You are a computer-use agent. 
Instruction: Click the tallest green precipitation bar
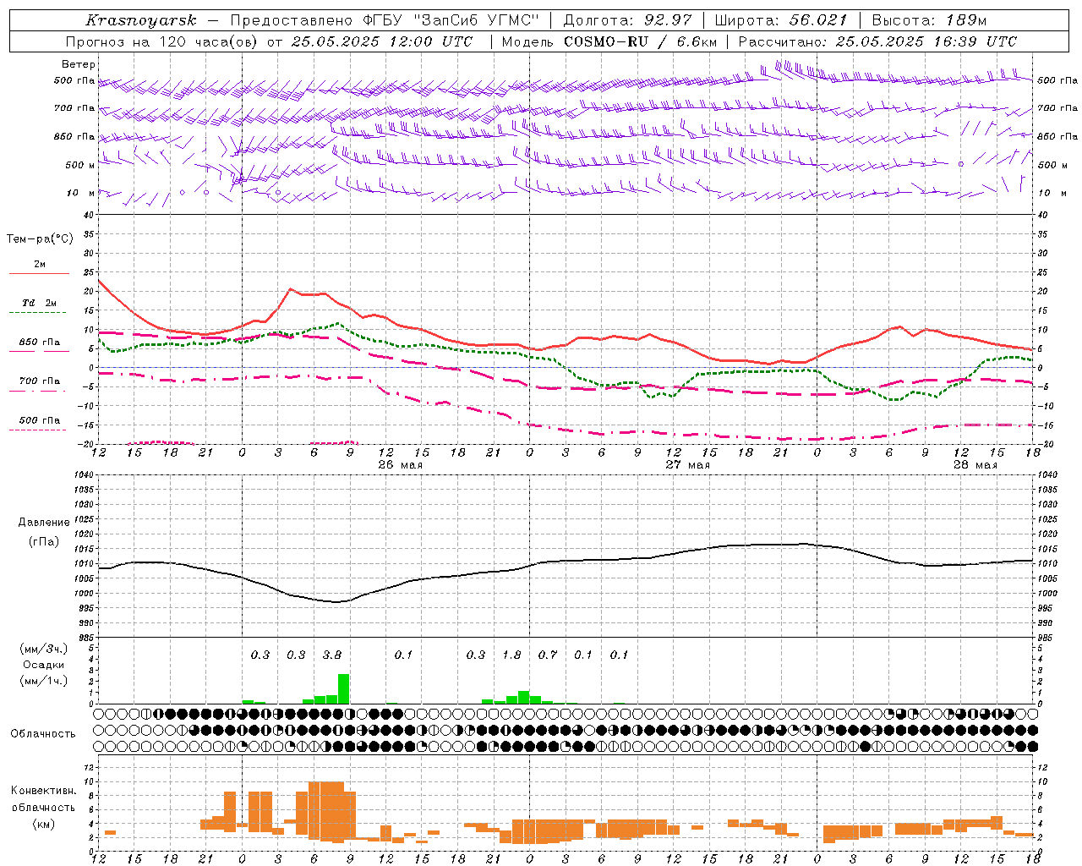click(x=343, y=689)
